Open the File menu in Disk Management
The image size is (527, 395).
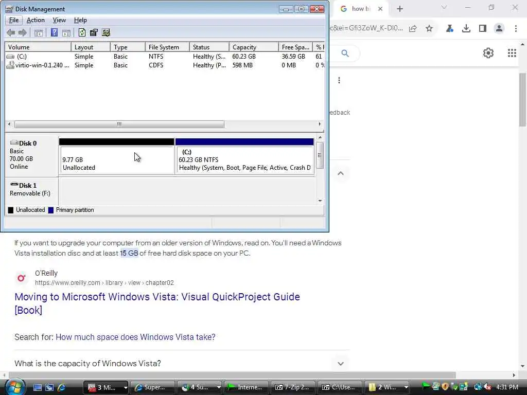tap(14, 20)
